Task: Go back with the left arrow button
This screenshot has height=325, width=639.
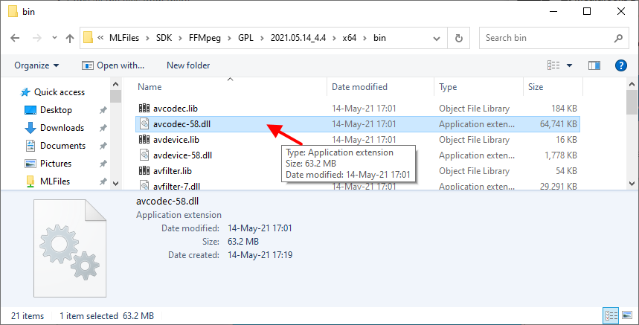Action: tap(15, 38)
